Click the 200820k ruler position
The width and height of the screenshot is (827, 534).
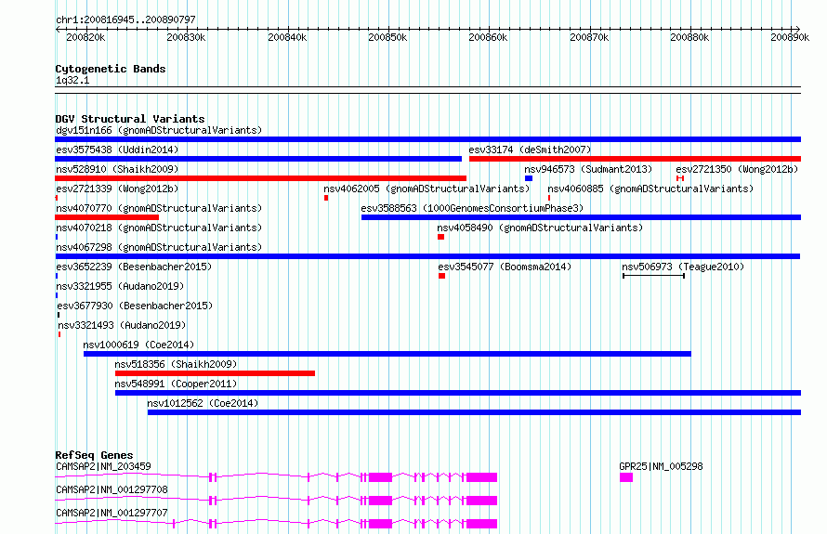tap(85, 37)
